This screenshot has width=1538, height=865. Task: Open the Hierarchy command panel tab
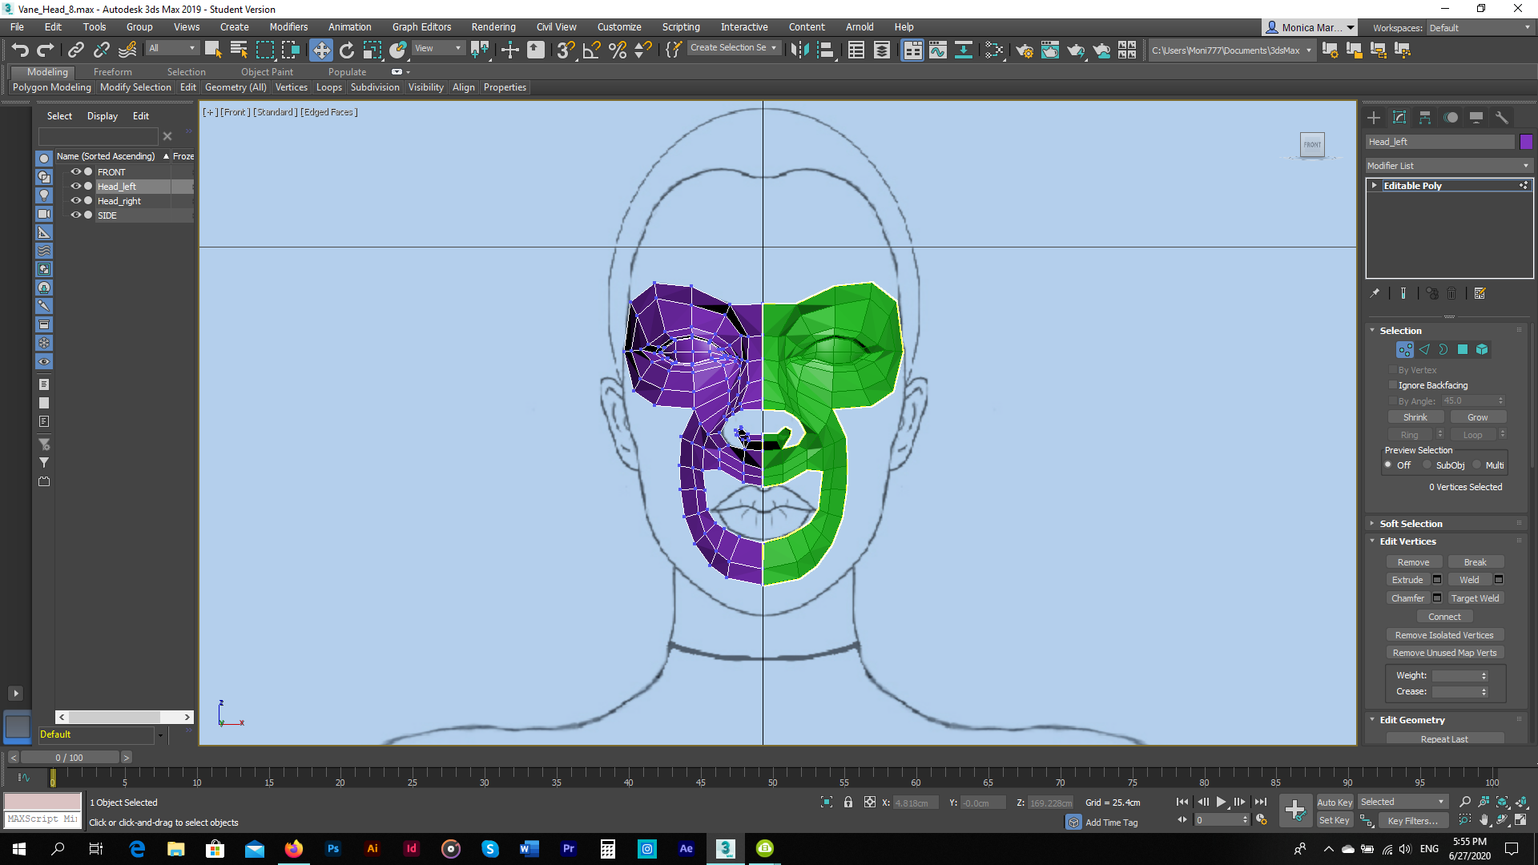pos(1425,118)
